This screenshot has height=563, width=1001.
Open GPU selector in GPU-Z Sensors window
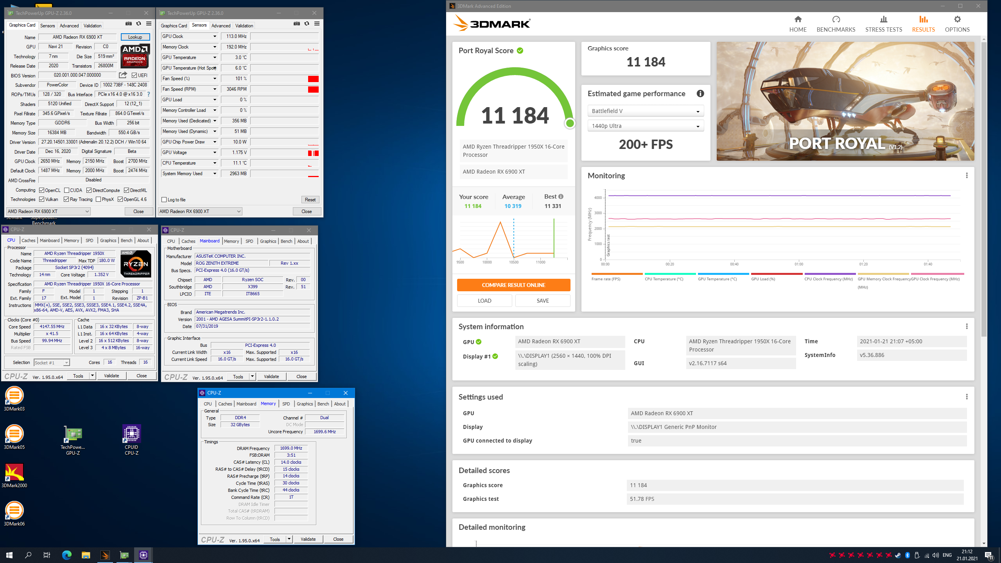point(200,212)
